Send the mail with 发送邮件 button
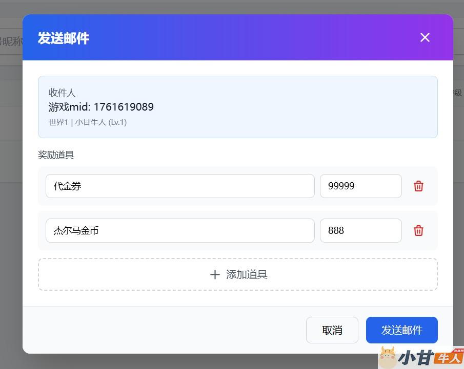Image resolution: width=464 pixels, height=369 pixels. point(401,330)
